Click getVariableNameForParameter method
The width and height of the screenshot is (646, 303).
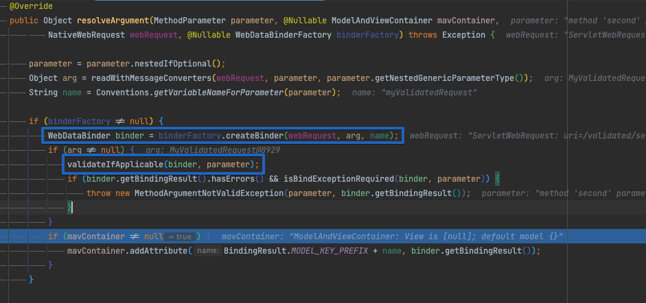click(x=218, y=93)
